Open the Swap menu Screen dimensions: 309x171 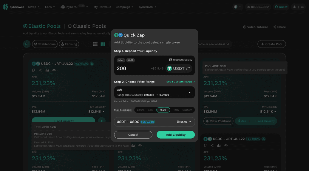click(34, 7)
